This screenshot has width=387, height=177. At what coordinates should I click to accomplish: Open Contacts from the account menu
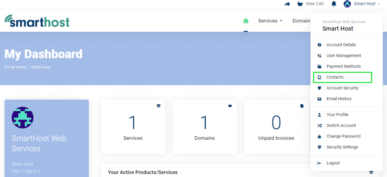tap(342, 77)
